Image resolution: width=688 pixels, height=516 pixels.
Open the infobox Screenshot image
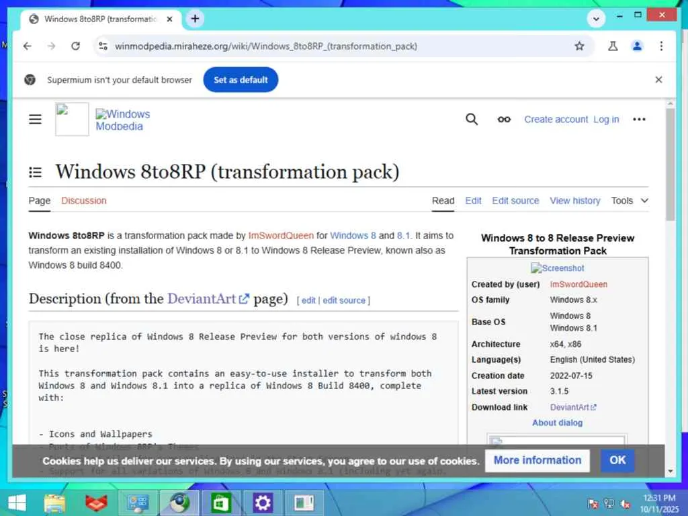(557, 268)
